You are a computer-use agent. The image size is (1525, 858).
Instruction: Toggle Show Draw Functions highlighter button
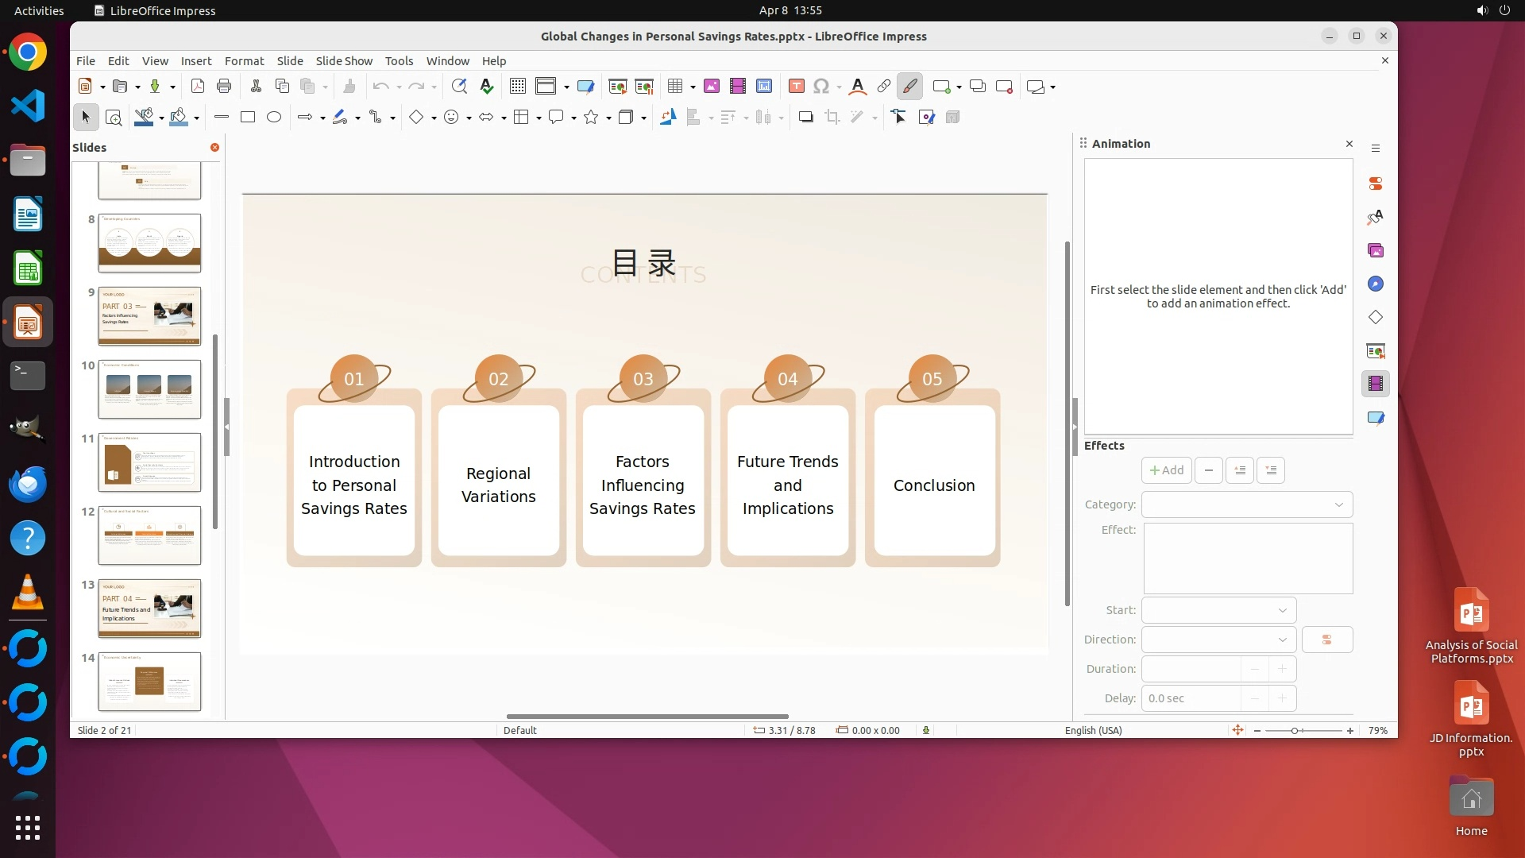pyautogui.click(x=910, y=87)
